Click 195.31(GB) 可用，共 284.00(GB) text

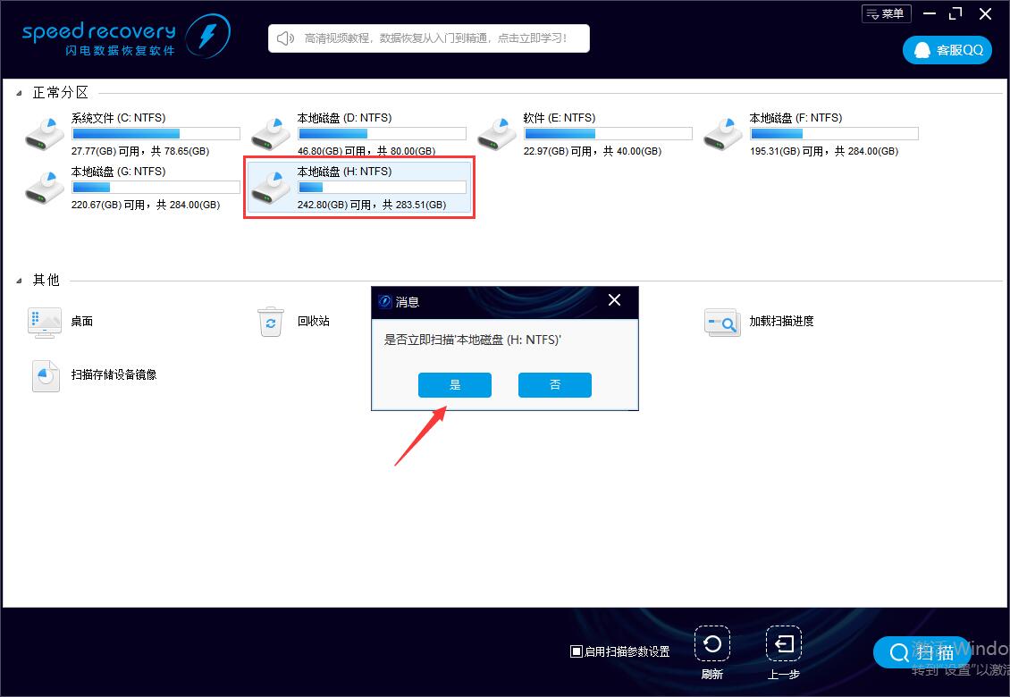tap(824, 151)
